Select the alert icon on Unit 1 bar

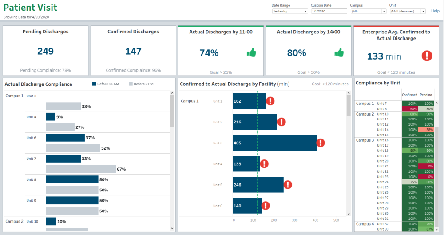(270, 101)
